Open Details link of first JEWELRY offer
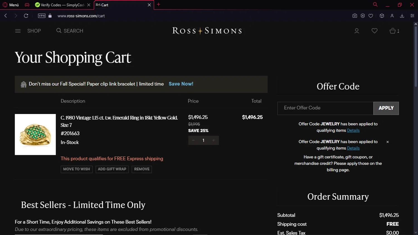This screenshot has width=418, height=235. tap(353, 130)
